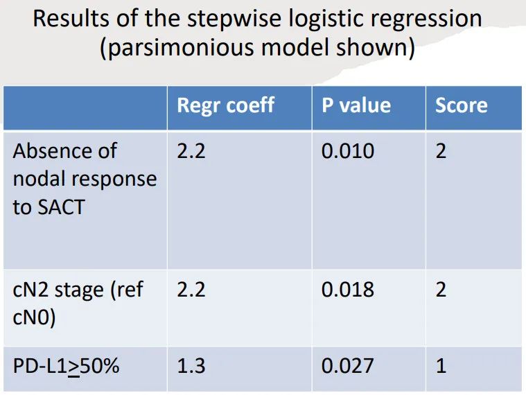Screen dimensions: 526x395
Task: Click the underlined ≥ symbol in PD-L1 label
Action: coord(73,367)
